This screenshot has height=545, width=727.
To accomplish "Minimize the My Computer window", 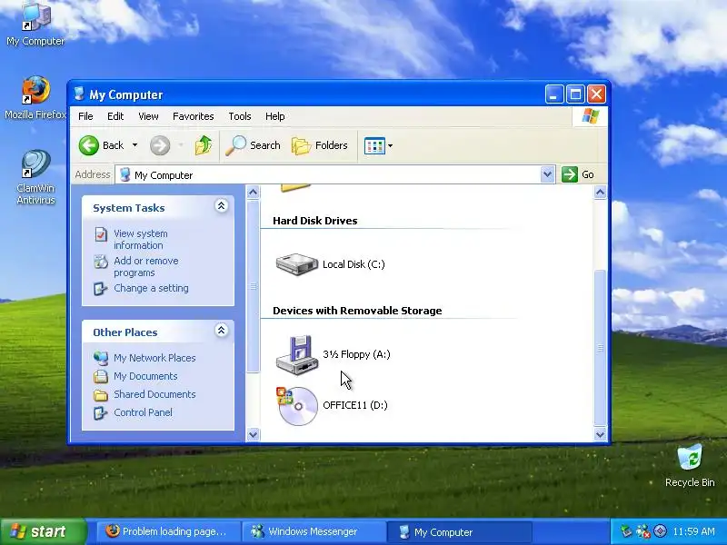I will pyautogui.click(x=554, y=94).
